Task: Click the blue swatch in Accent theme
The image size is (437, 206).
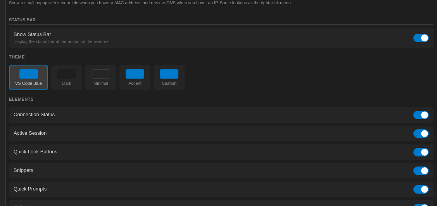Action: tap(135, 74)
